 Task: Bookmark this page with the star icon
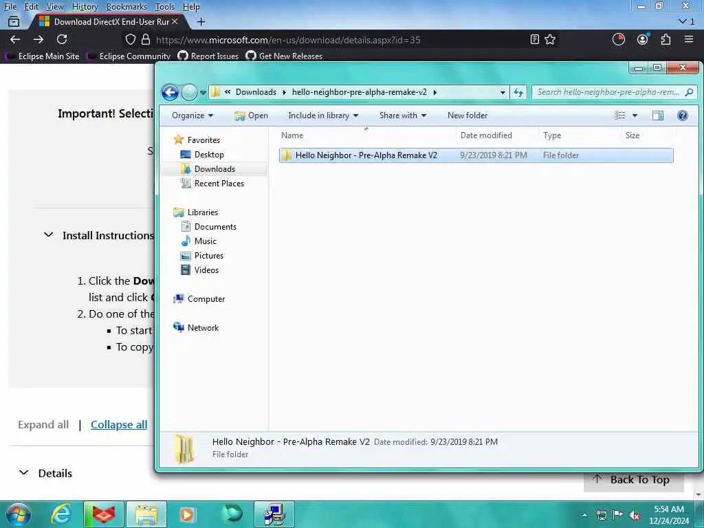coord(550,39)
